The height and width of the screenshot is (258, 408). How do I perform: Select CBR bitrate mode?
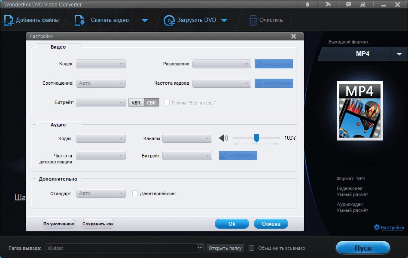pyautogui.click(x=152, y=103)
